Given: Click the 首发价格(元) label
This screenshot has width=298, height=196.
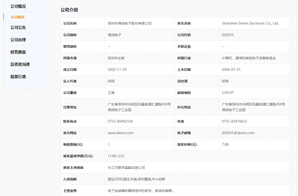Looking at the screenshot, I should [x=187, y=145].
